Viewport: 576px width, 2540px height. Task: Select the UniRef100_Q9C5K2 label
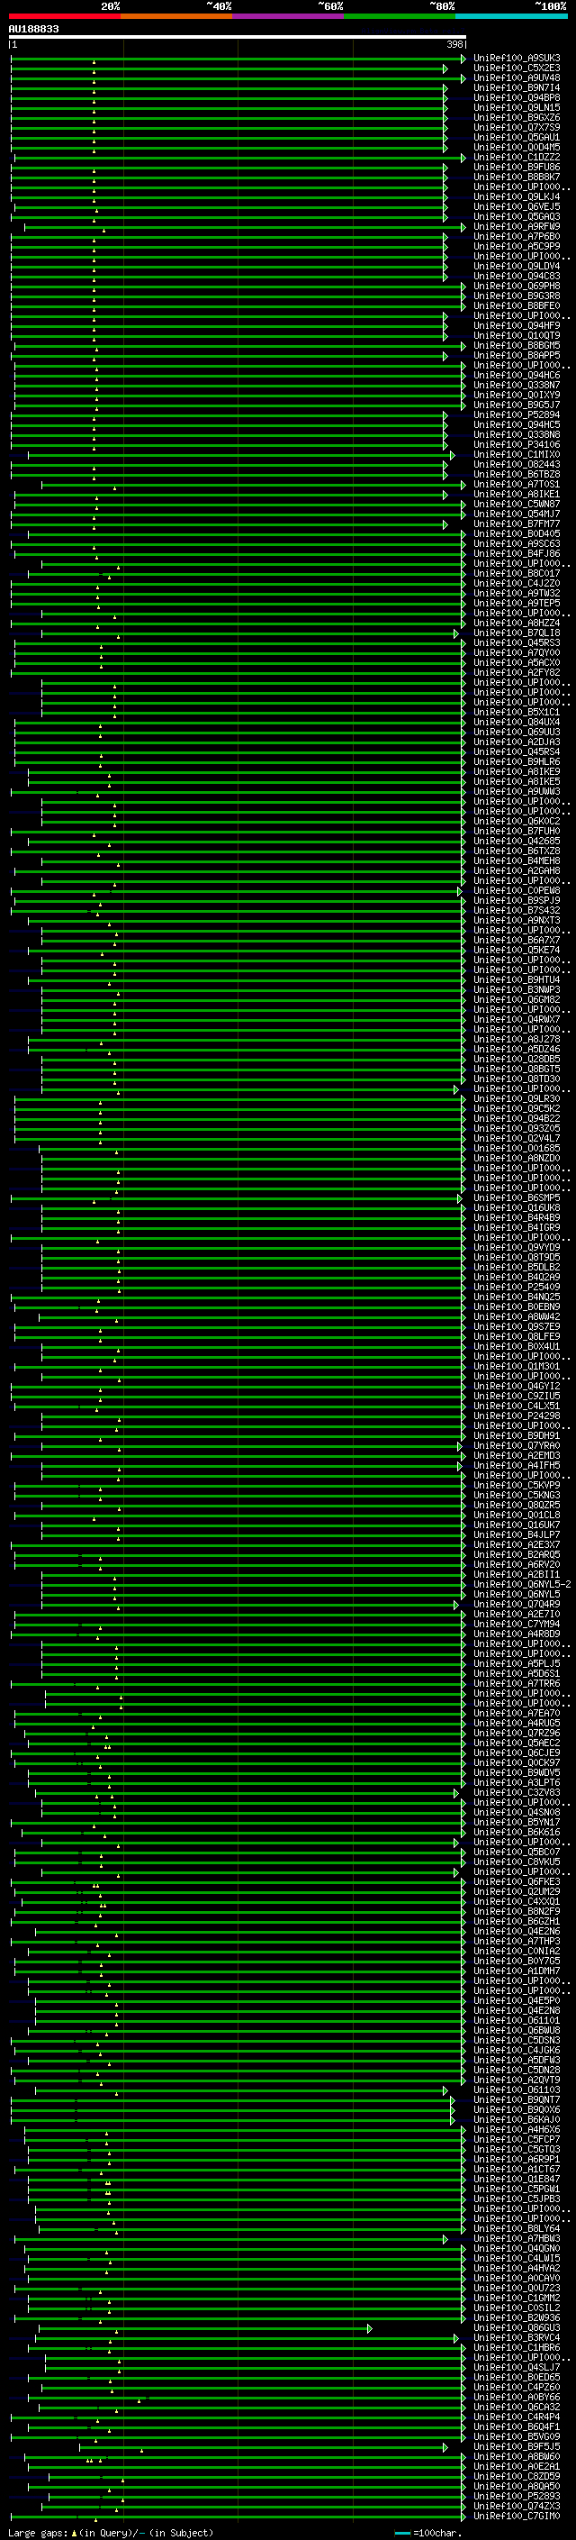coord(517,1108)
